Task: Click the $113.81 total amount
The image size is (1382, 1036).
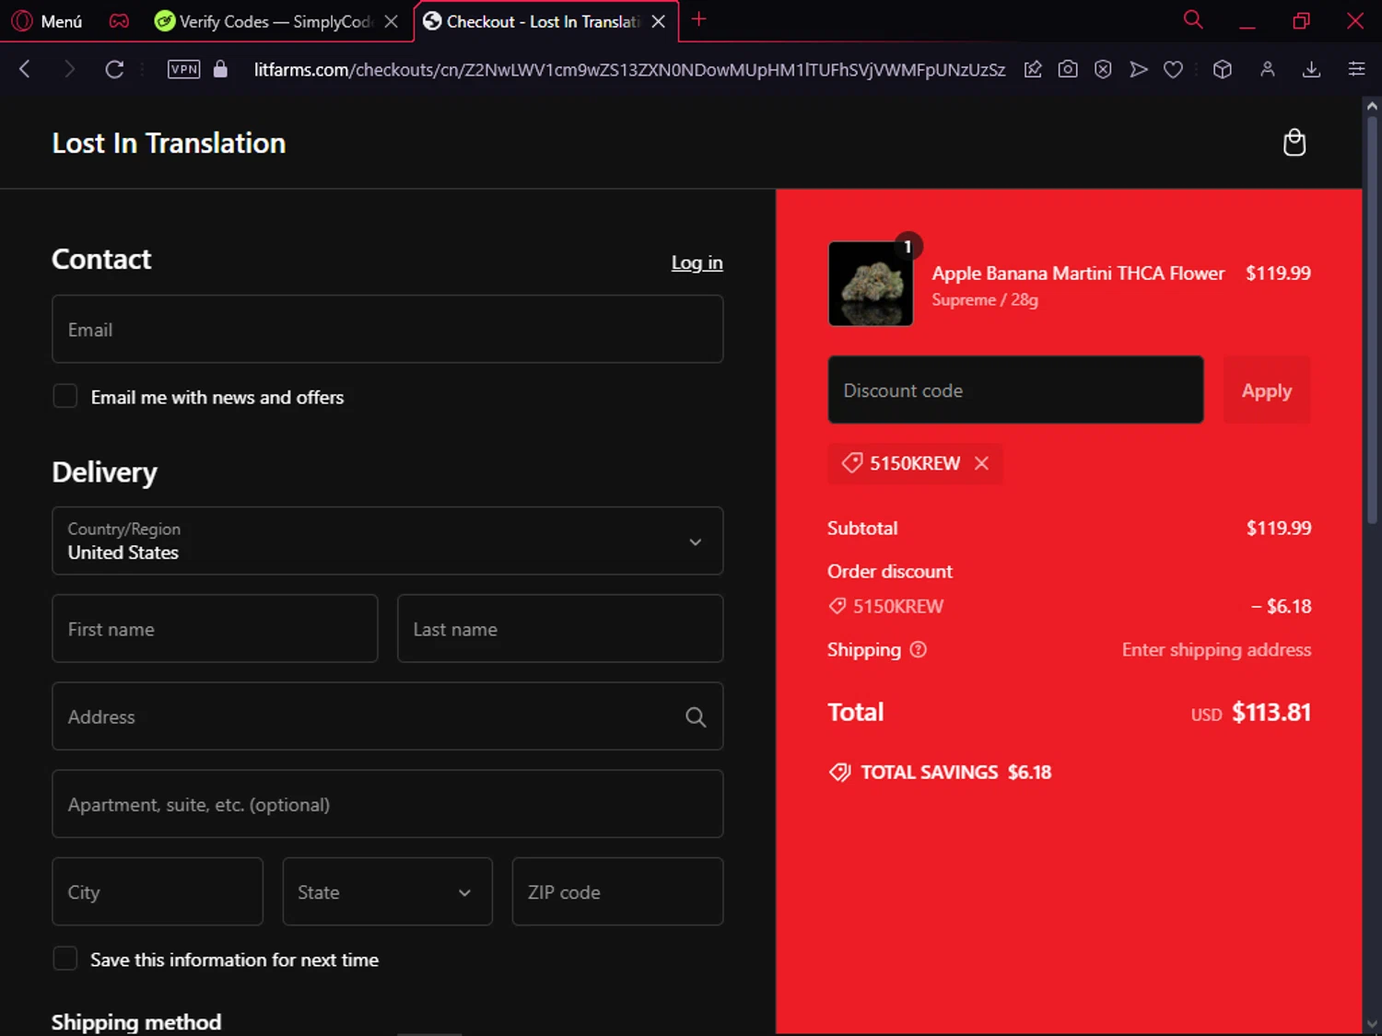Action: (1271, 712)
